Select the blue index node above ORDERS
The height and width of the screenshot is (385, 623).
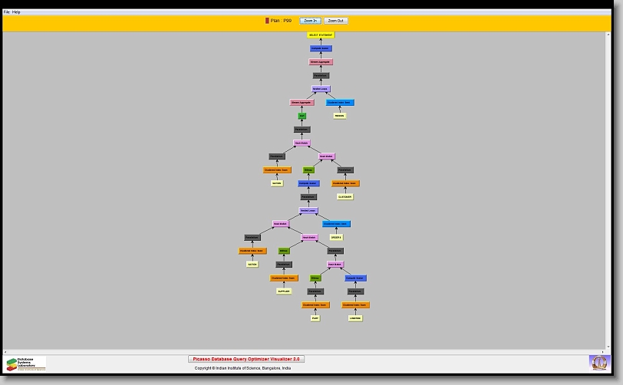[336, 224]
